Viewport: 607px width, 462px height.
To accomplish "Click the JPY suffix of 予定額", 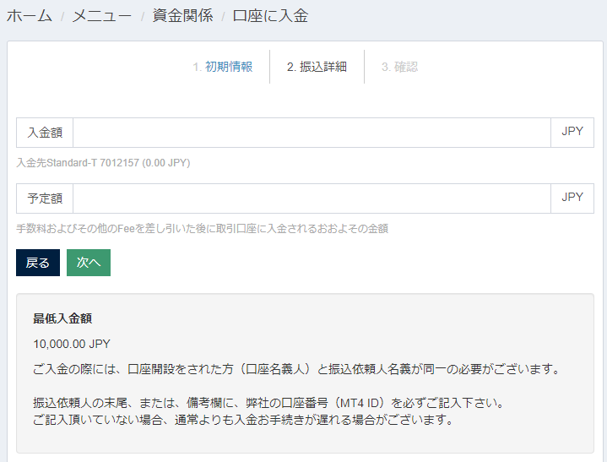I will click(x=572, y=198).
